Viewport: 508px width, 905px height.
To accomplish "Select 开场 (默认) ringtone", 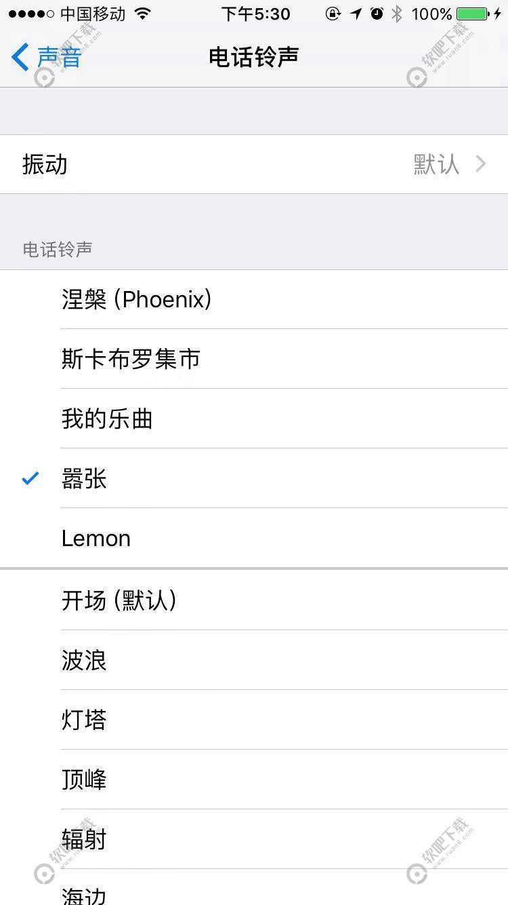I will 119,600.
